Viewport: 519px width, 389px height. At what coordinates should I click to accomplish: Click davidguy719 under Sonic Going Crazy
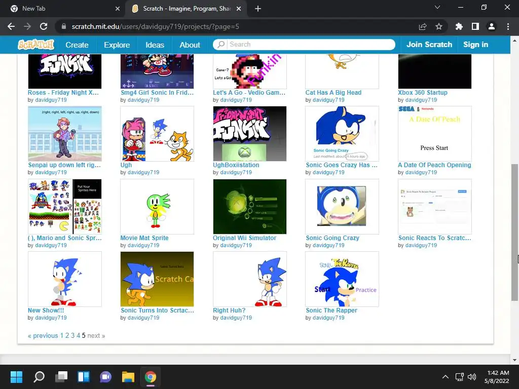[328, 245]
